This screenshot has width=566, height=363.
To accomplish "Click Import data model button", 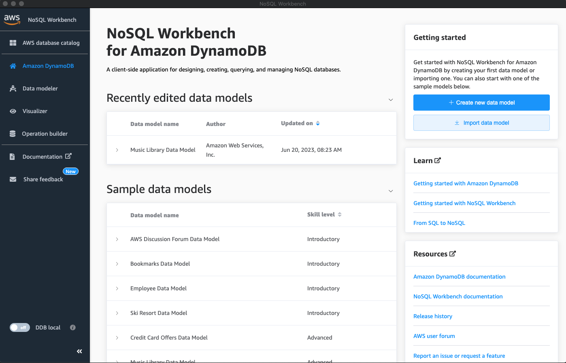I will coord(481,123).
